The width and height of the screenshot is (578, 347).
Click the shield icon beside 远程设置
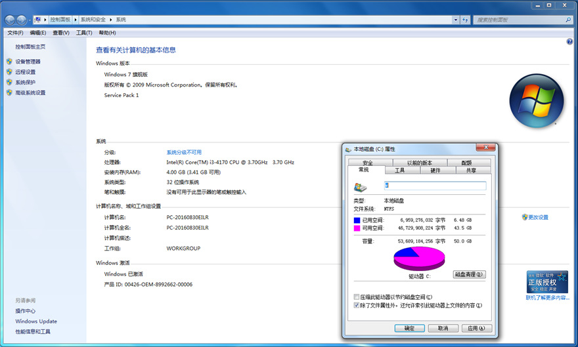point(9,71)
